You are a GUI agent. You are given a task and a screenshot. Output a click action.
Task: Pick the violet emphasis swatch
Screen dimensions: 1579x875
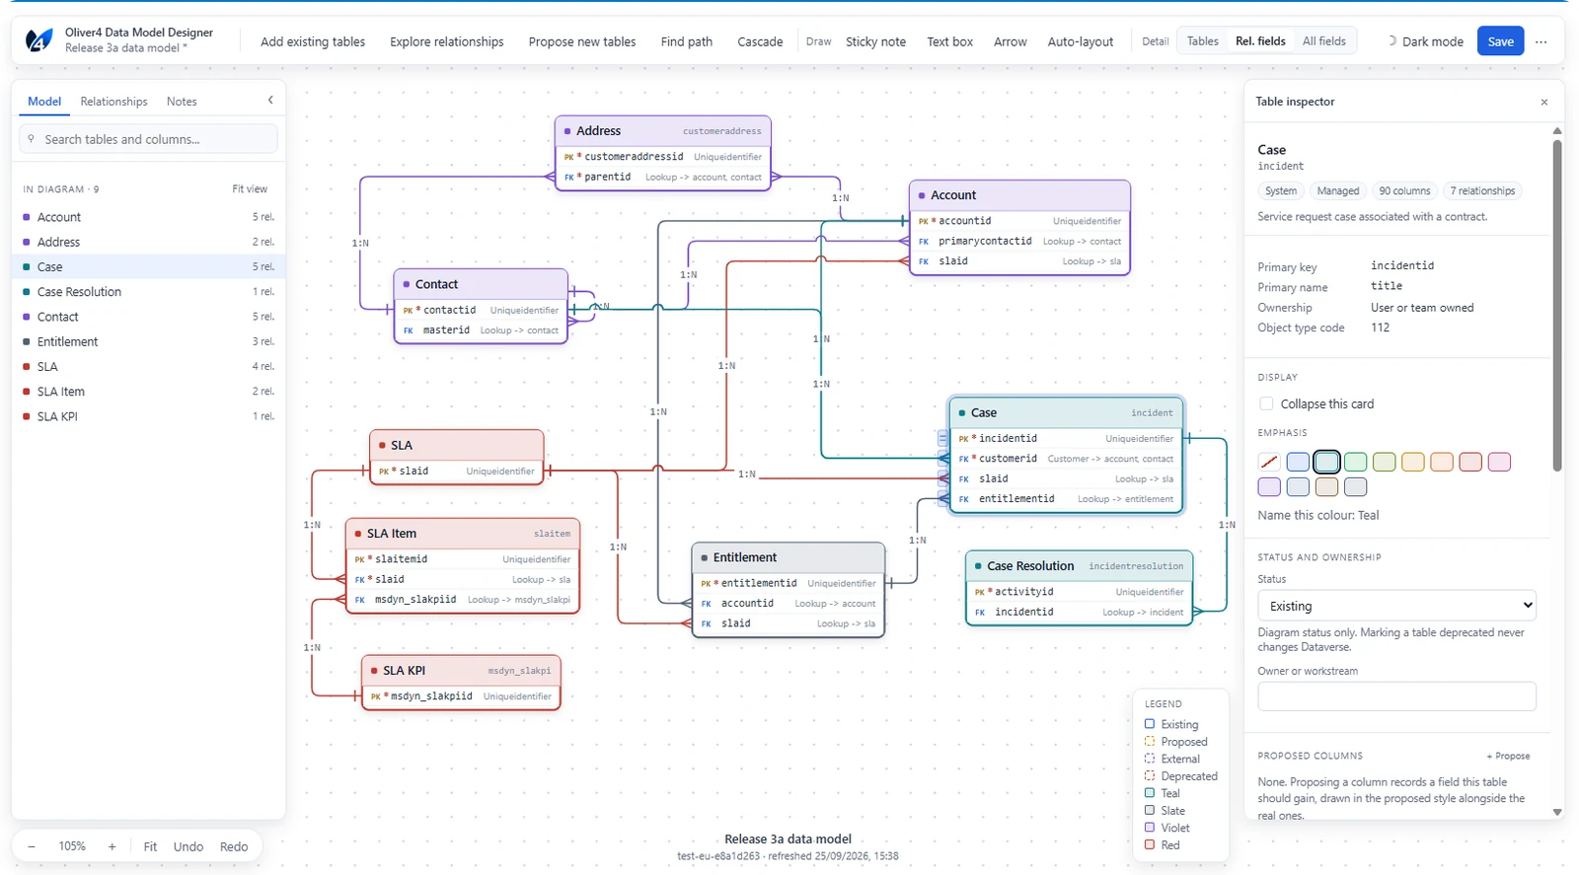click(x=1269, y=486)
